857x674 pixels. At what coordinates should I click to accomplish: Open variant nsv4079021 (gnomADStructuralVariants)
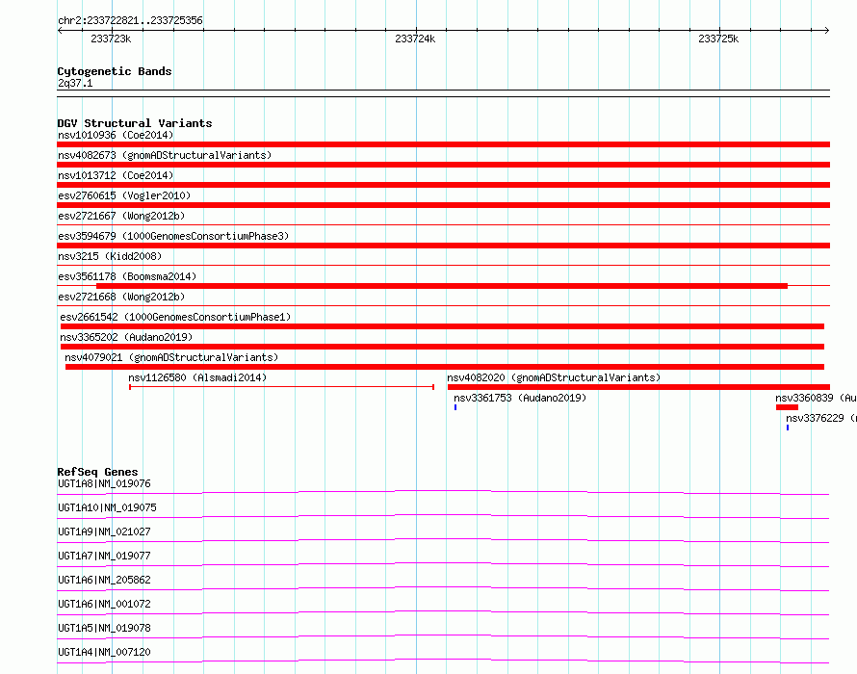[x=171, y=357]
